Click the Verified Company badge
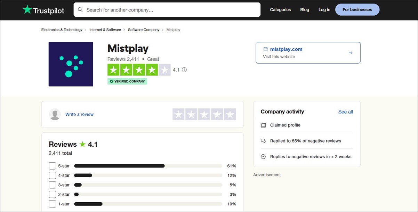 click(127, 81)
